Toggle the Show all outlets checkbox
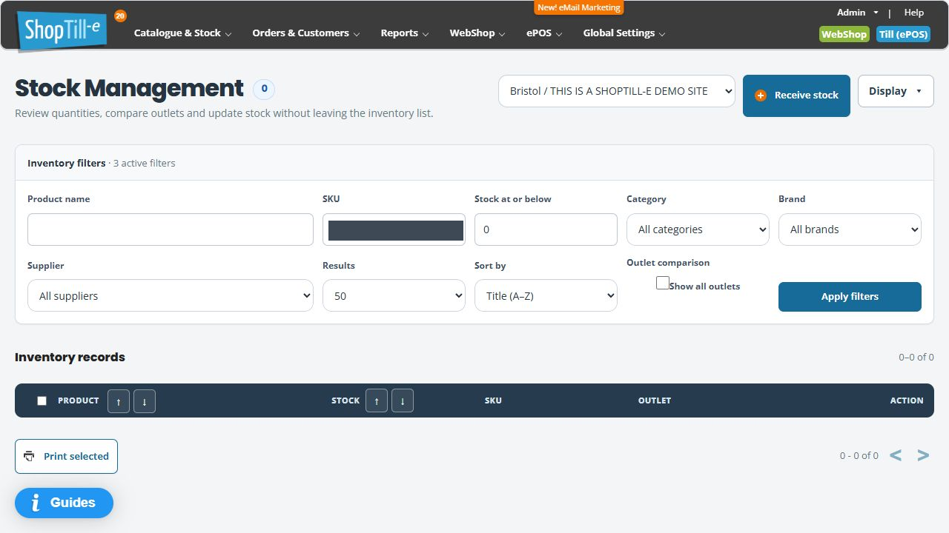 coord(663,283)
